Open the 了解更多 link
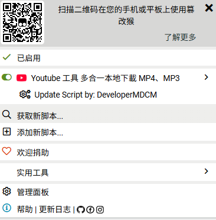Screen dimensions: 216x220 [180, 37]
